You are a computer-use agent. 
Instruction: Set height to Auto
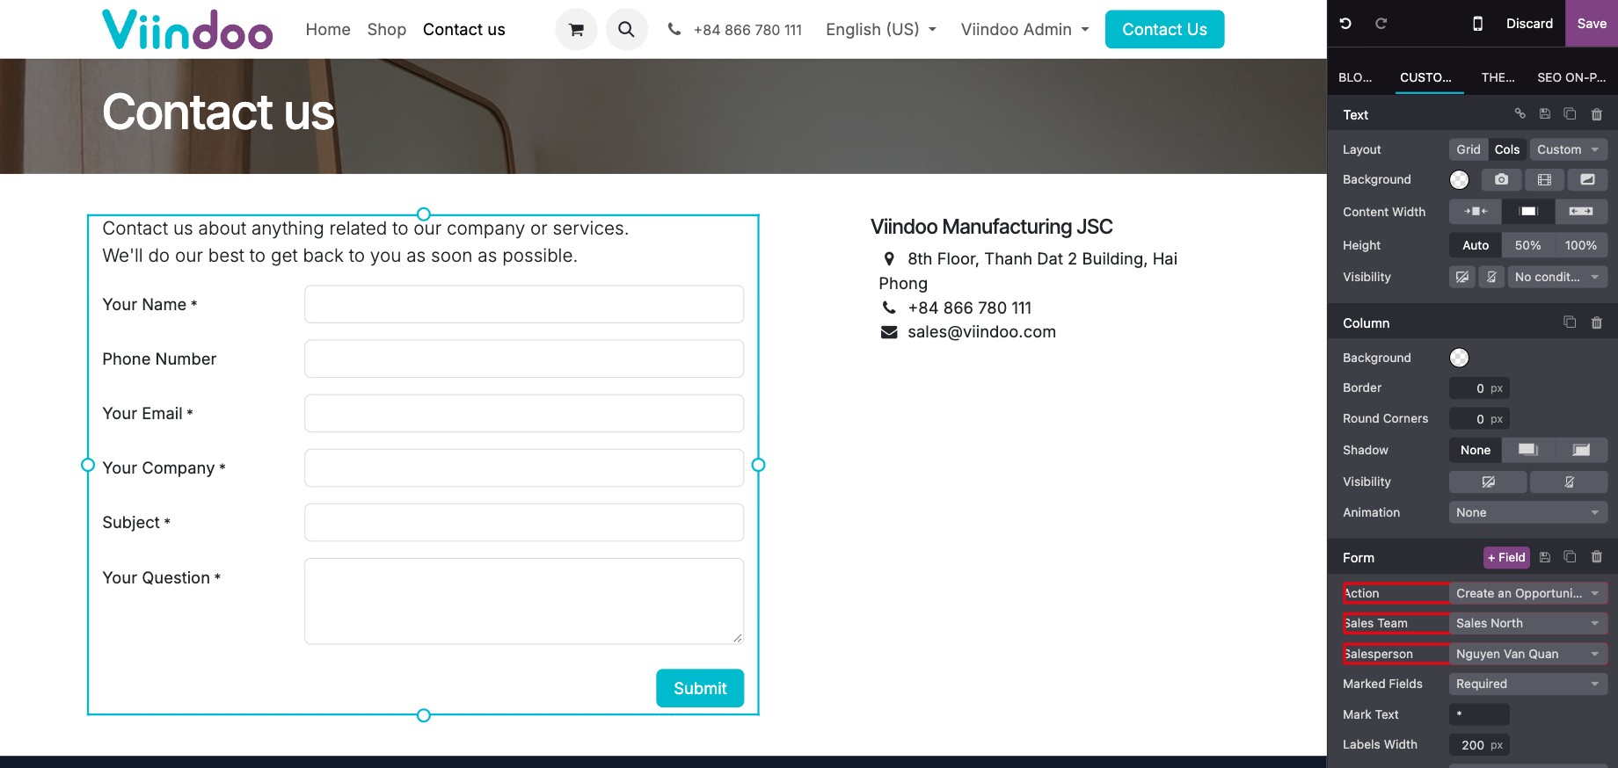[x=1476, y=245]
